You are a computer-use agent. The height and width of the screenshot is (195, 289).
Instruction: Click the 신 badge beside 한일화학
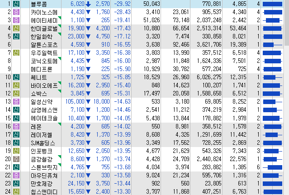click(16, 36)
